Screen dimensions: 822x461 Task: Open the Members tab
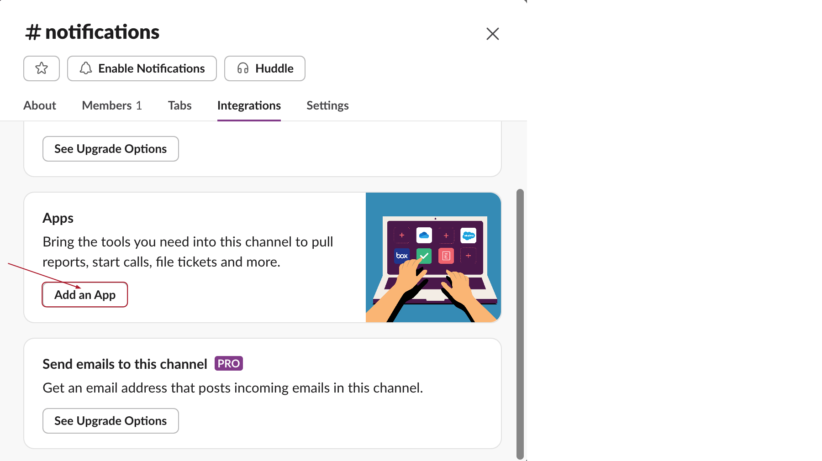[x=112, y=105]
